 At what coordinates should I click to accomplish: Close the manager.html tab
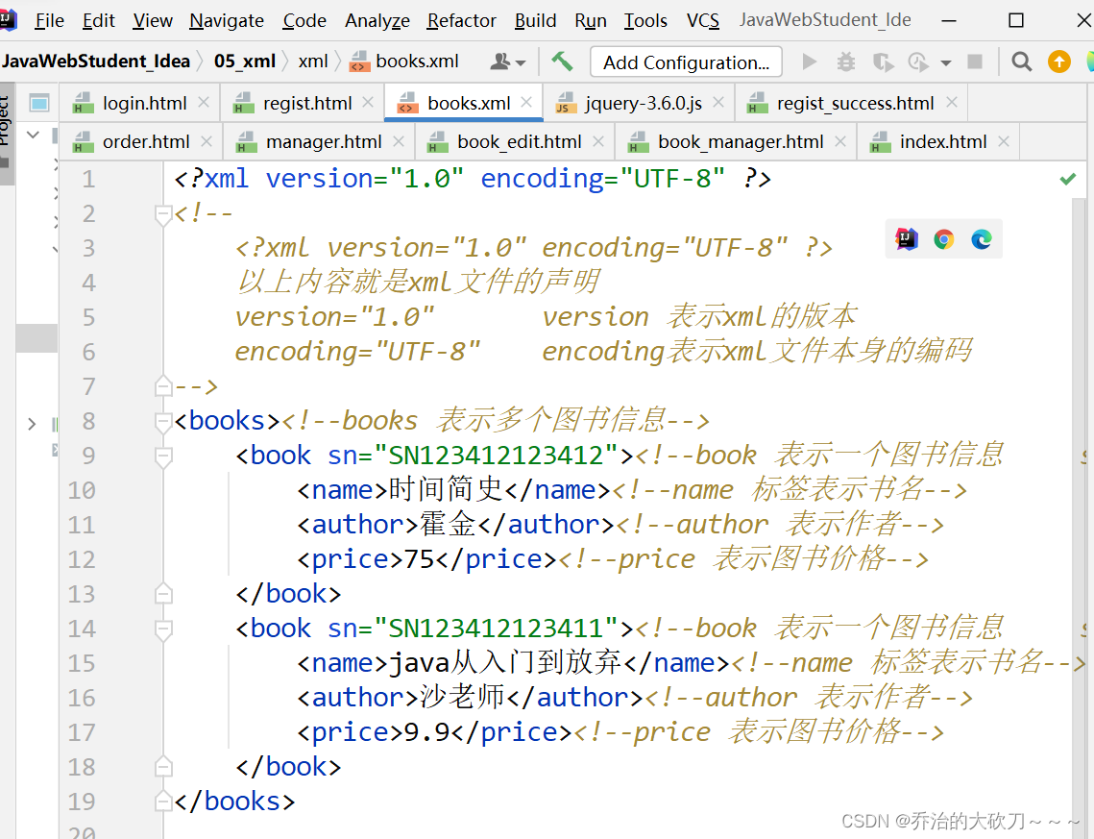(x=399, y=141)
